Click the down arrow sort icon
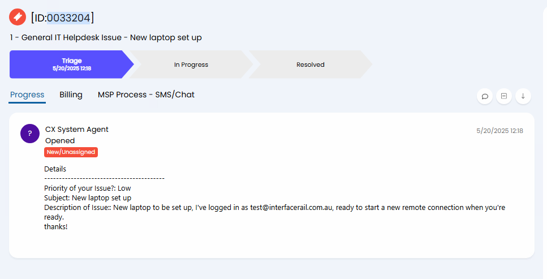This screenshot has width=547, height=279. pos(523,96)
